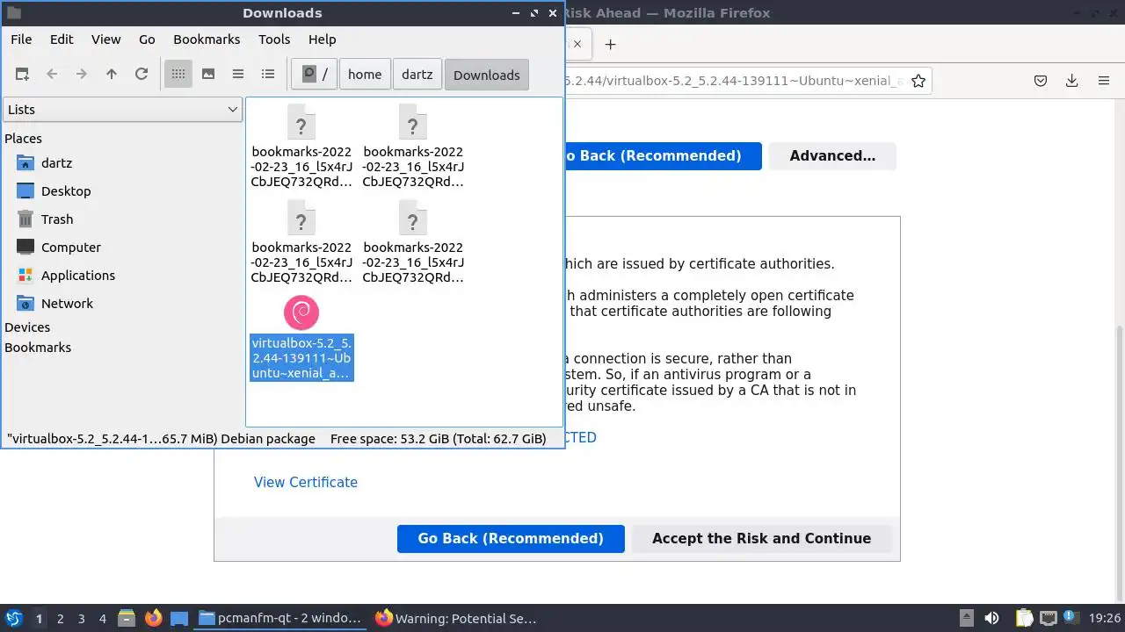Switch to thumbnail view mode

coord(208,75)
